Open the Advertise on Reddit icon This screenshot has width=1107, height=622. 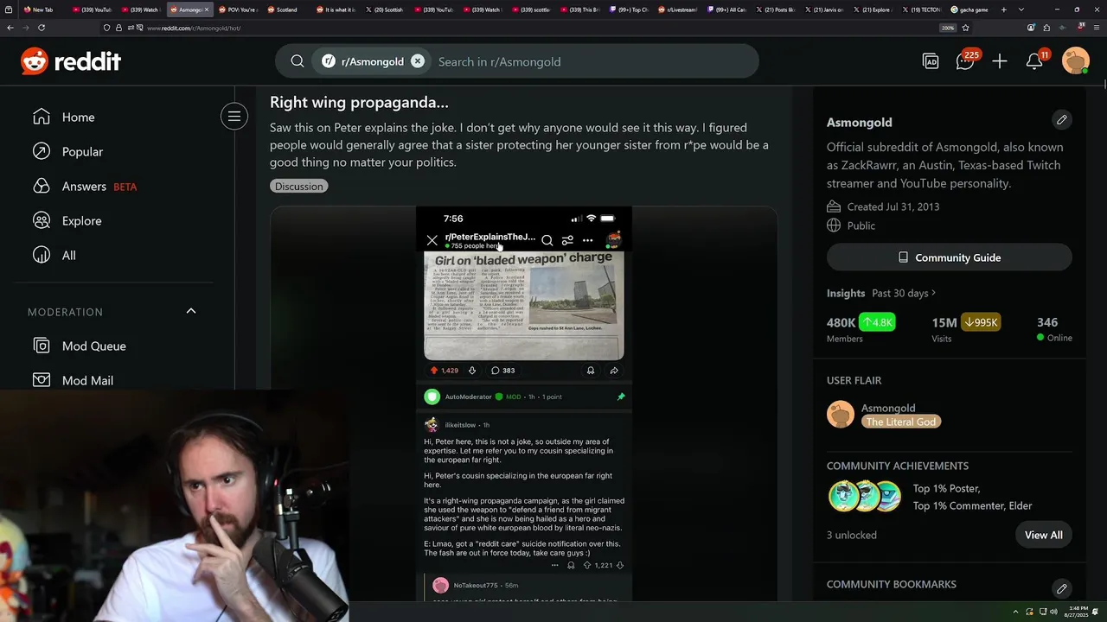pos(931,61)
